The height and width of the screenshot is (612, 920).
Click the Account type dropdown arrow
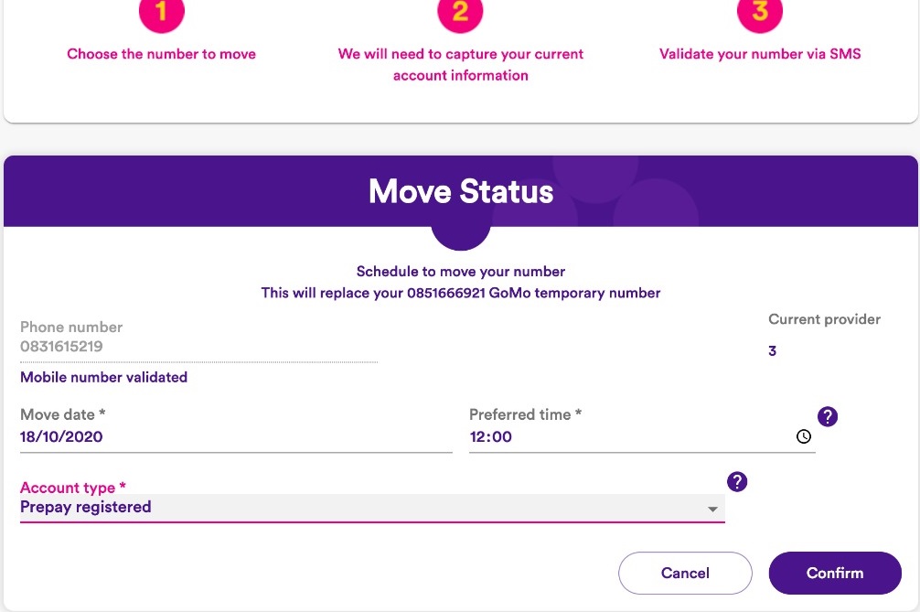coord(712,510)
